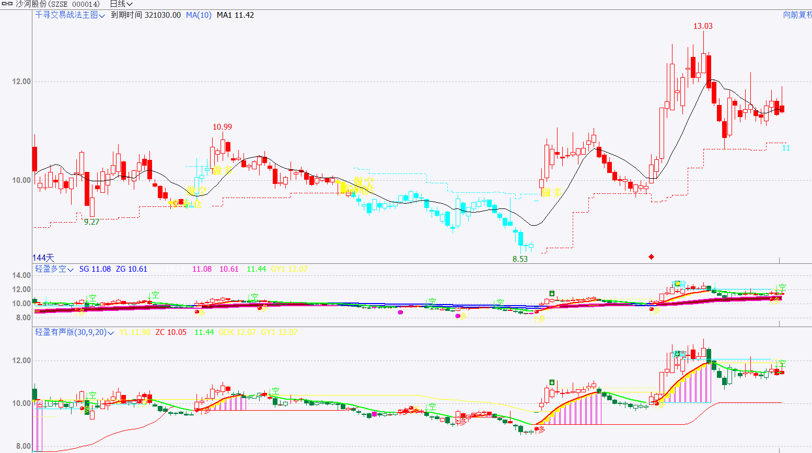812x453 pixels.
Task: Click the 14.00 axis label in 轻盈多空 panel
Action: click(21, 275)
